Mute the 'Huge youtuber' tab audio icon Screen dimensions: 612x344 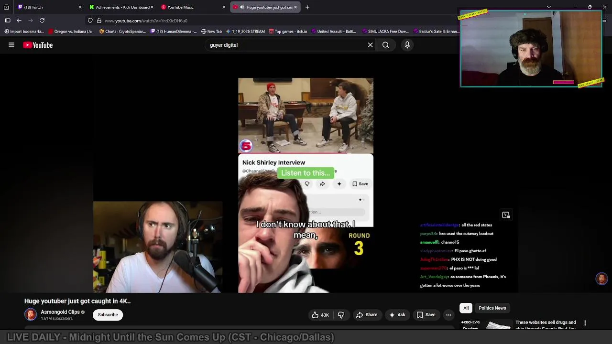242,7
